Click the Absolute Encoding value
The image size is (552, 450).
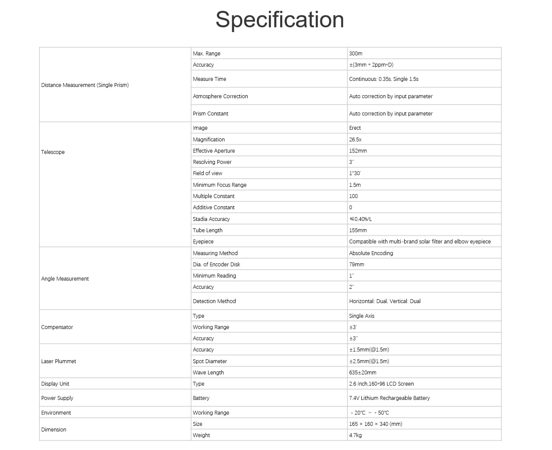[371, 253]
